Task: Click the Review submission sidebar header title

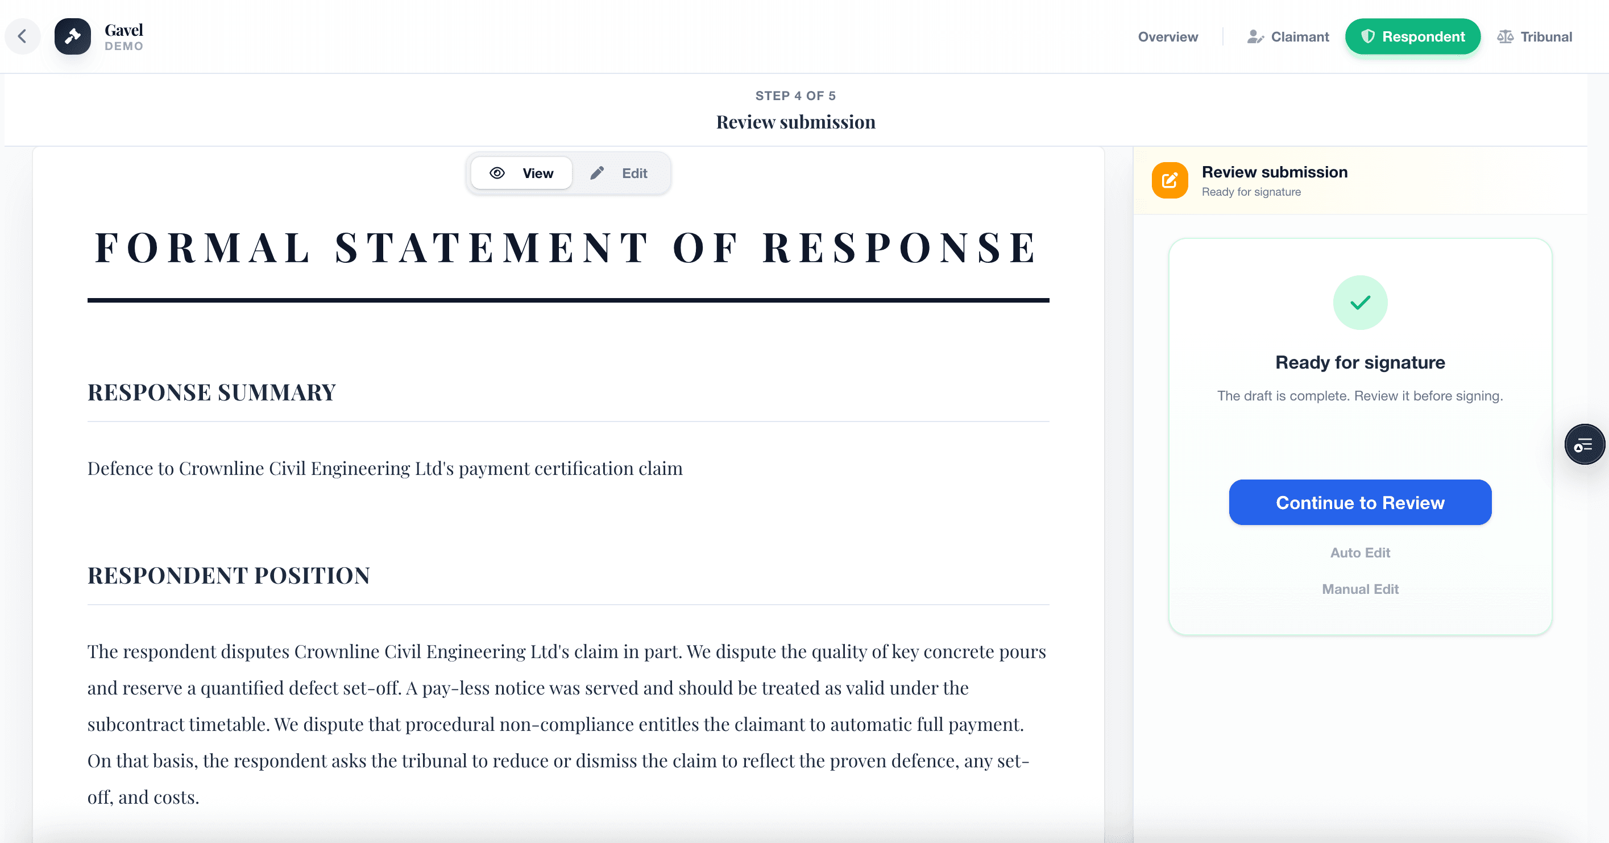Action: click(x=1274, y=172)
